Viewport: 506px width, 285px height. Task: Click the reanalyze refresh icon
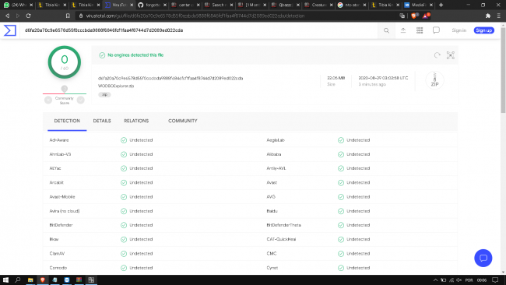(437, 55)
